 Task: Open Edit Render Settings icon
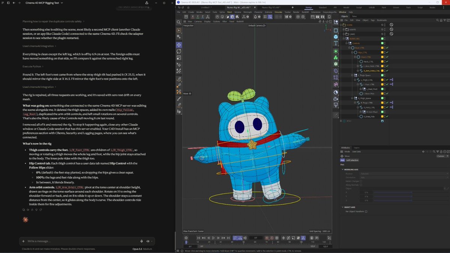pyautogui.click(x=322, y=17)
